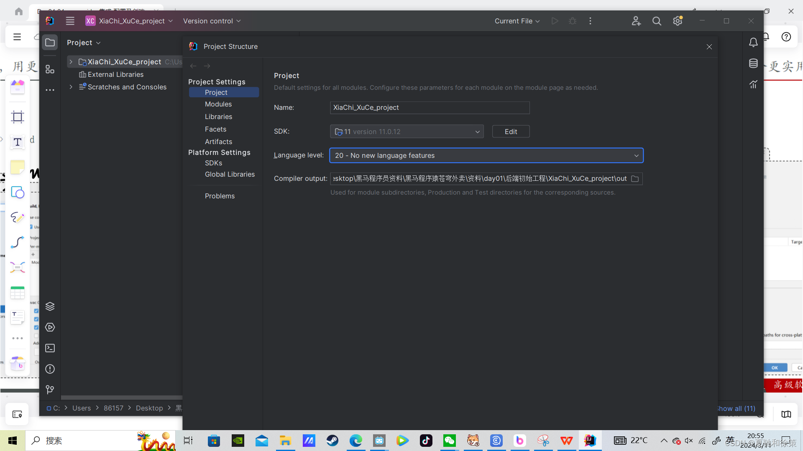Close the Project Structure dialog

pyautogui.click(x=709, y=47)
